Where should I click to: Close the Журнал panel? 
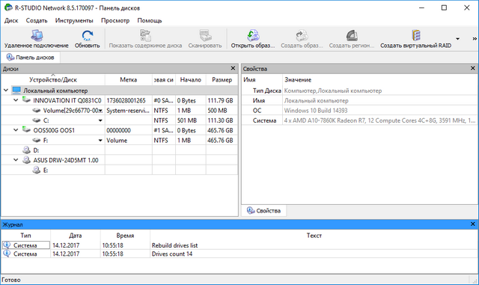point(473,224)
